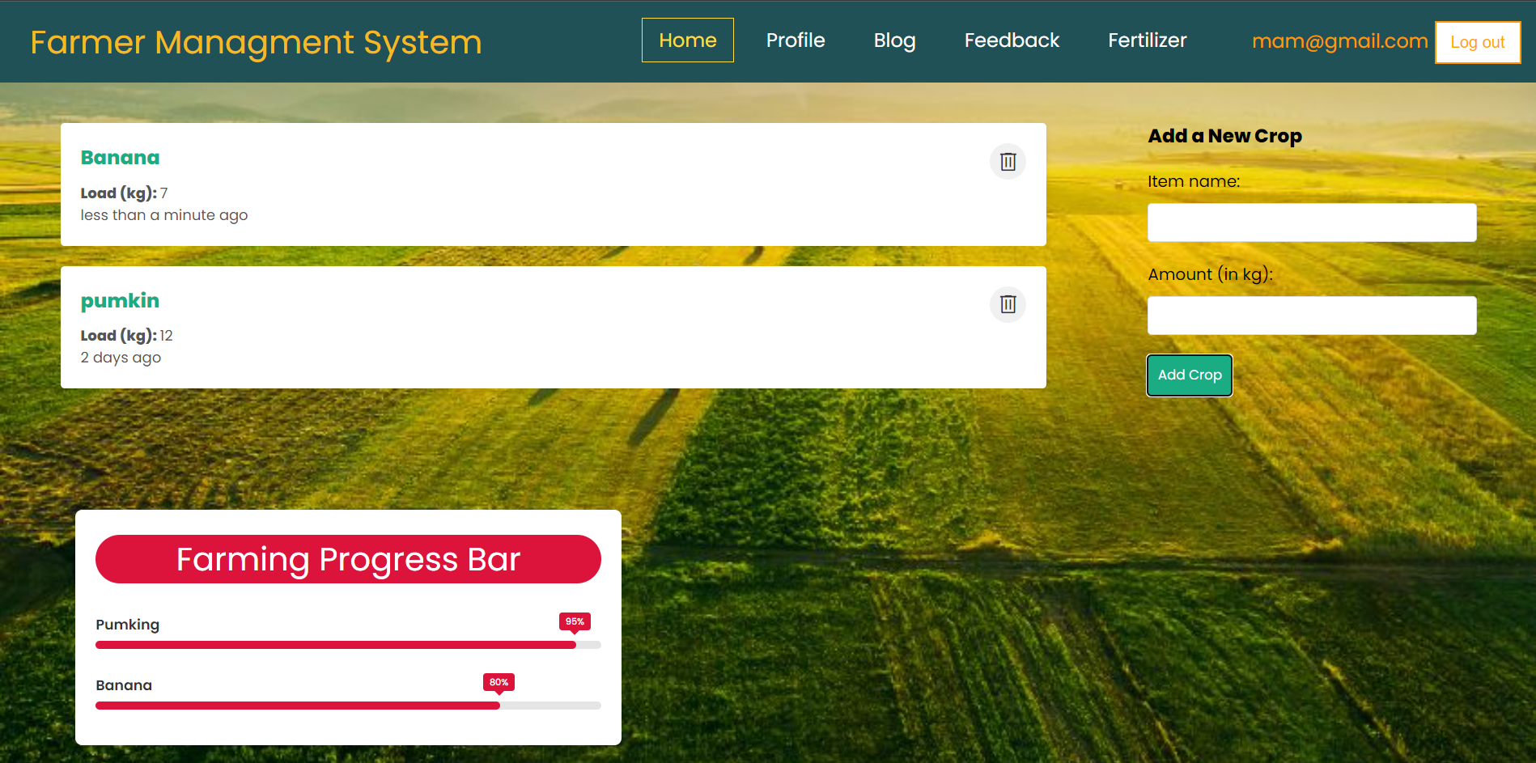The height and width of the screenshot is (763, 1536).
Task: Click the Log out button
Action: pos(1477,42)
